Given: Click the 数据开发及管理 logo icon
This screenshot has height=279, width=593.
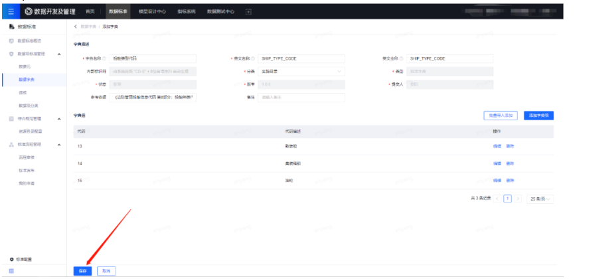Looking at the screenshot, I should pyautogui.click(x=28, y=12).
